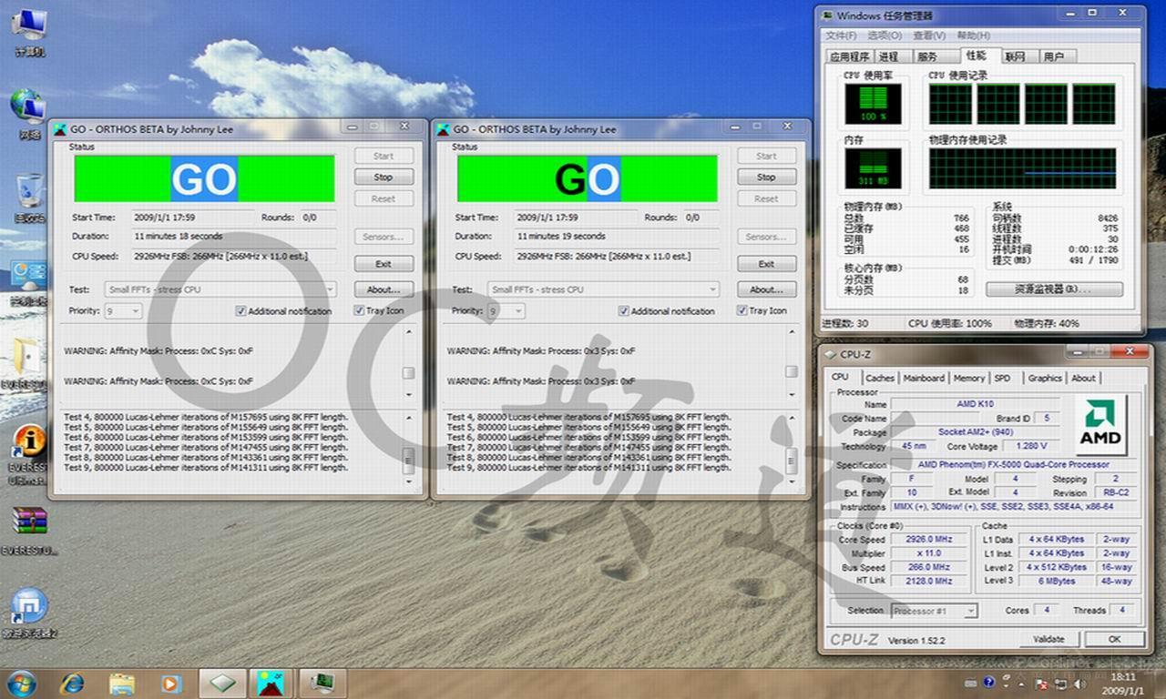This screenshot has width=1166, height=699.
Task: Open 查看(V) menu in Task Manager
Action: (929, 35)
